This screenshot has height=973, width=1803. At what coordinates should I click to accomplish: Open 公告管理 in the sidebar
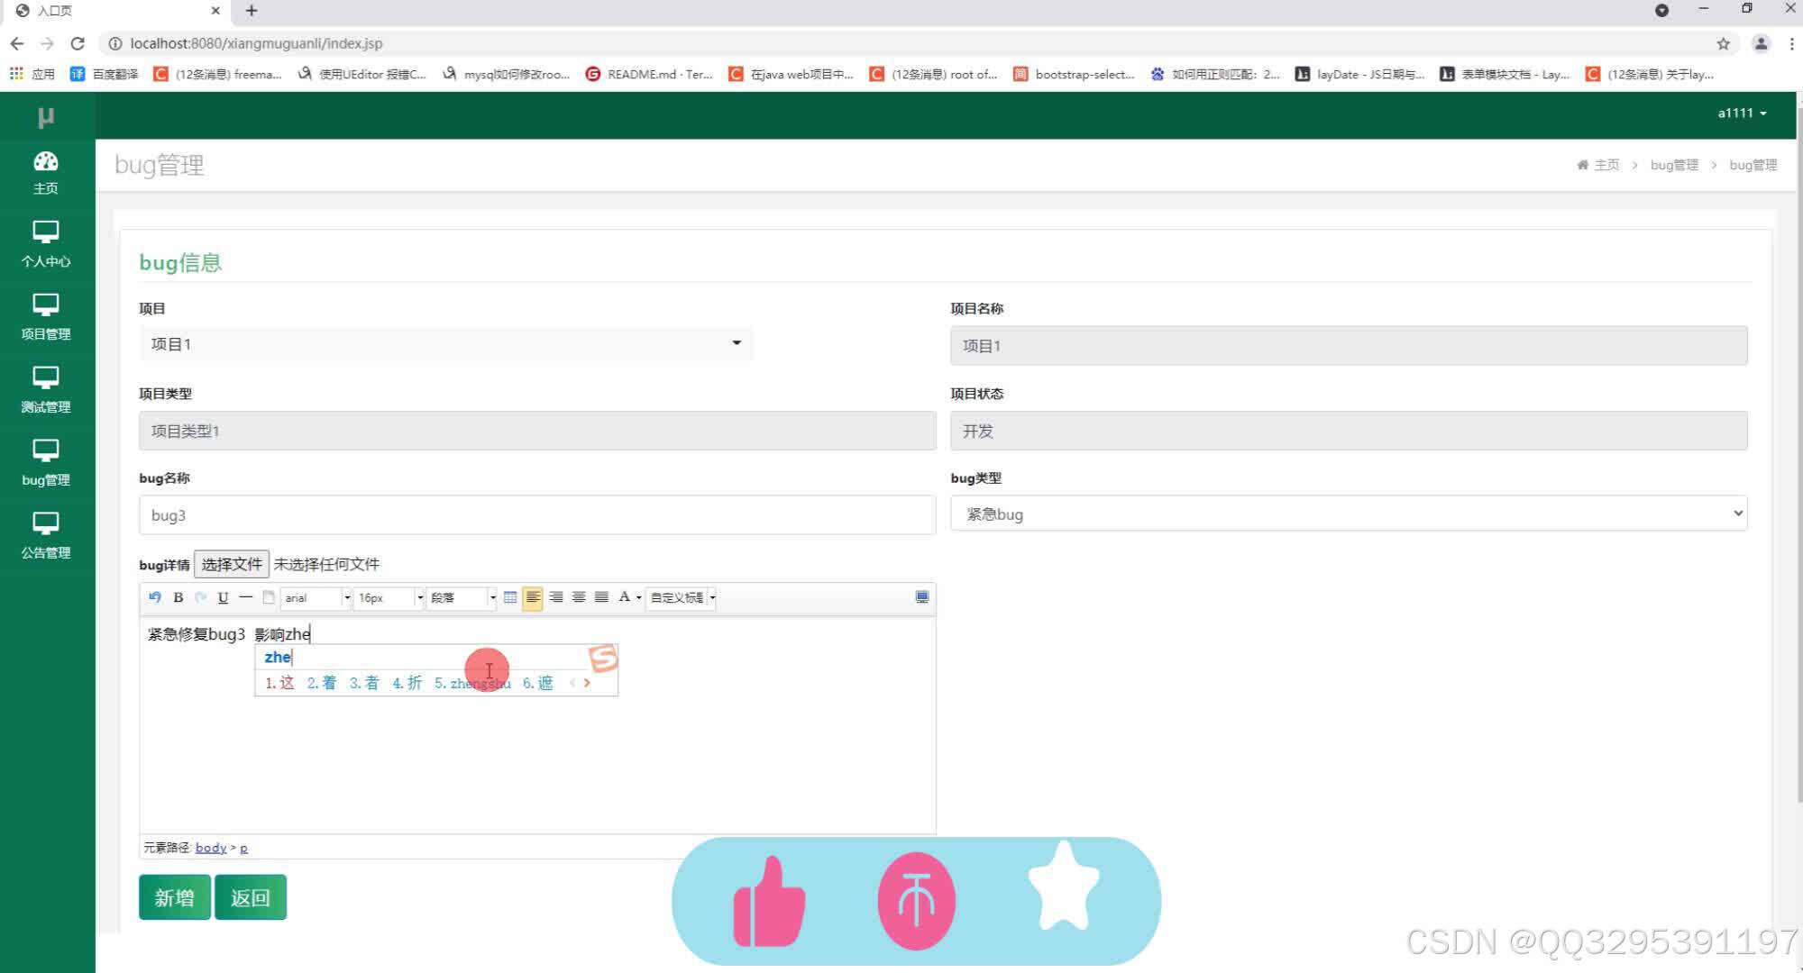(46, 537)
